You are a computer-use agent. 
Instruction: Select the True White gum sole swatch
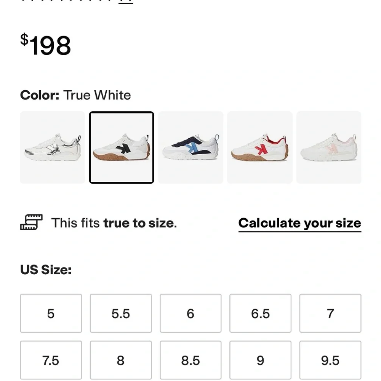pos(122,147)
